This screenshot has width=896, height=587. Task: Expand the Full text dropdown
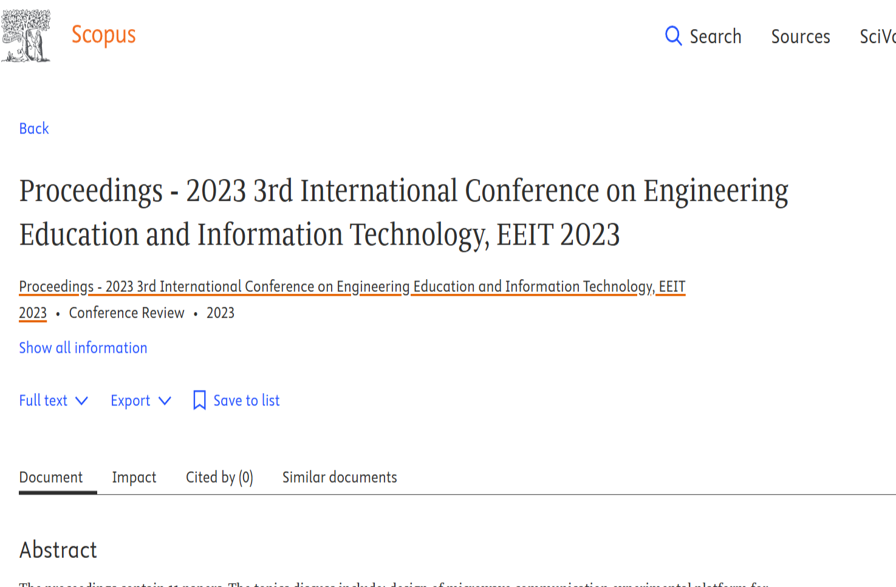[x=53, y=401]
